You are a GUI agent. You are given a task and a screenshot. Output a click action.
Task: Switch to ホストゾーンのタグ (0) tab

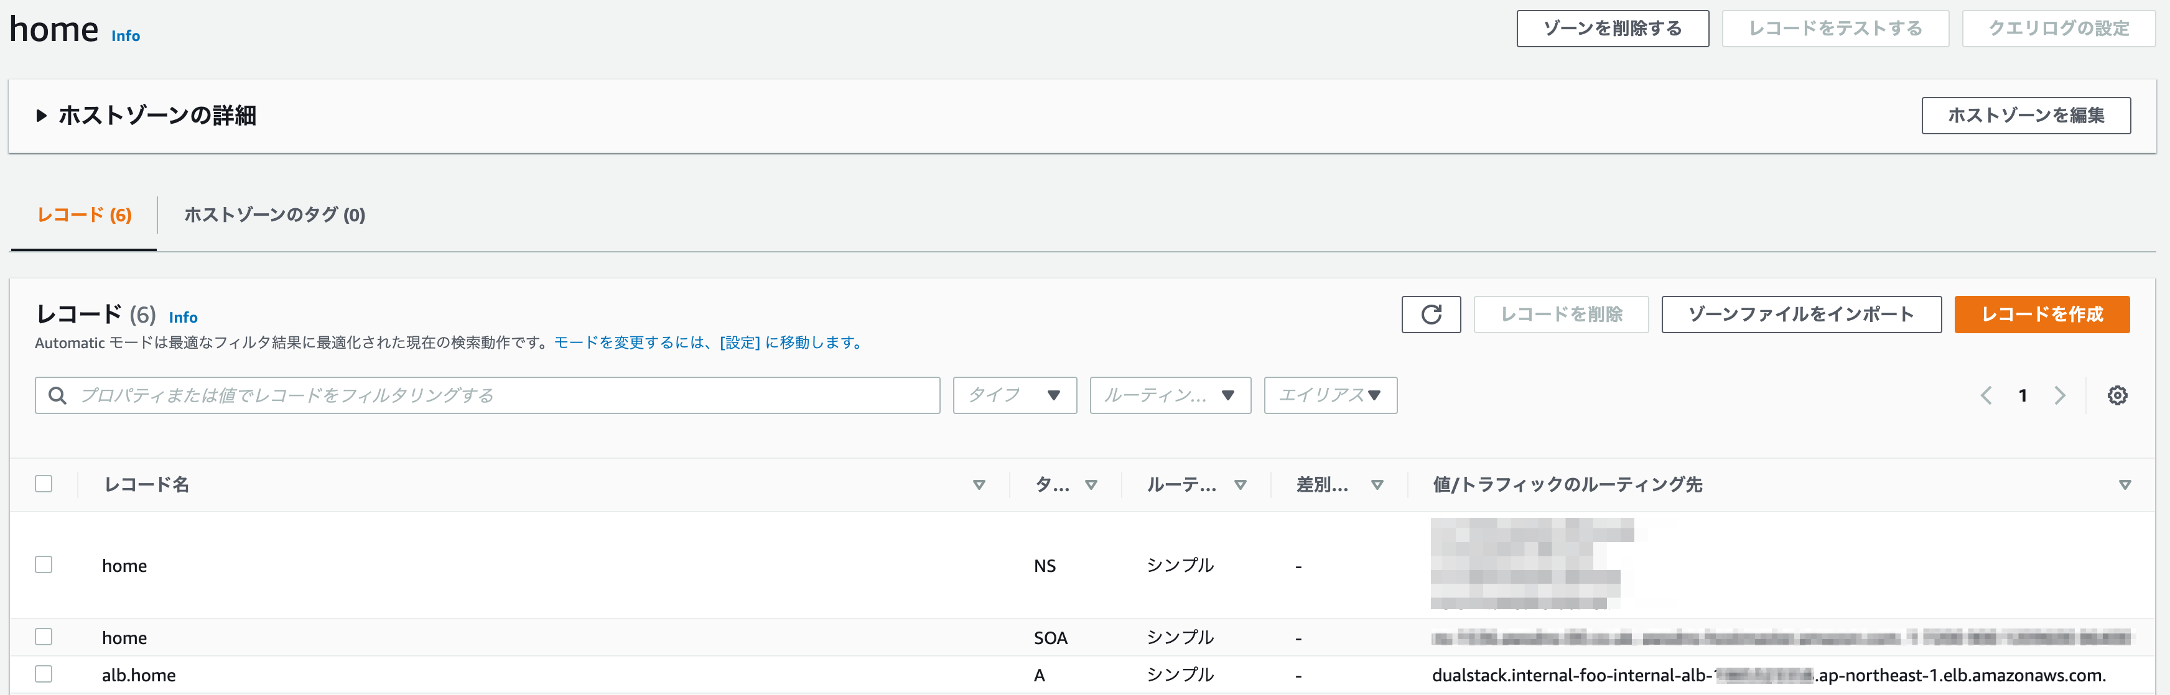coord(274,214)
